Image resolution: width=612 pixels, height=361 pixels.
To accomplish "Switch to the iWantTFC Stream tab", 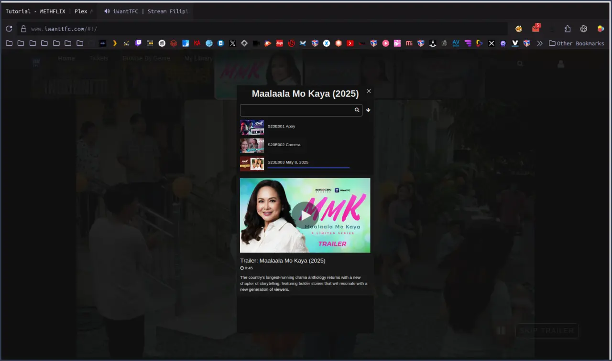I will [x=145, y=11].
